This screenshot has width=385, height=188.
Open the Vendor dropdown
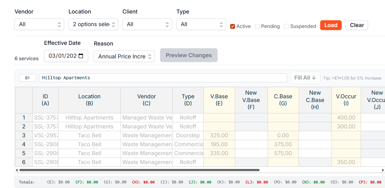39,24
